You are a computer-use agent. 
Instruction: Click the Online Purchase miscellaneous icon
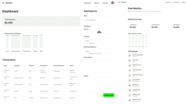tap(130, 100)
